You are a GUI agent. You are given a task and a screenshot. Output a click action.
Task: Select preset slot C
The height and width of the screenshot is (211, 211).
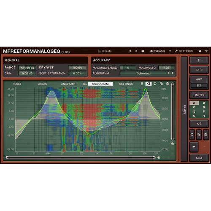[x=194, y=107]
